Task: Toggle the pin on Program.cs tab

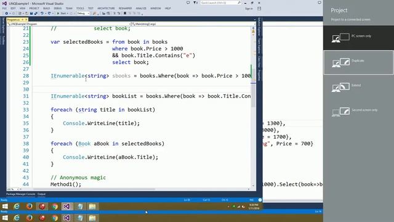Action: [x=22, y=19]
